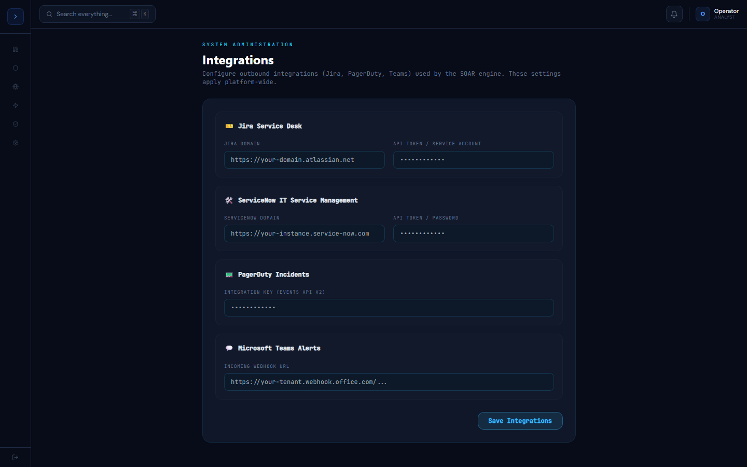Click the System Administration label
The height and width of the screenshot is (467, 747).
point(247,45)
